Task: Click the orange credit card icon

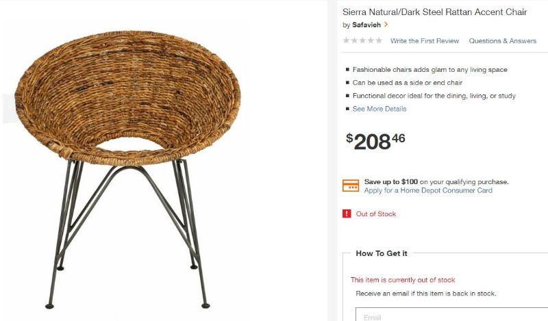Action: pyautogui.click(x=351, y=185)
